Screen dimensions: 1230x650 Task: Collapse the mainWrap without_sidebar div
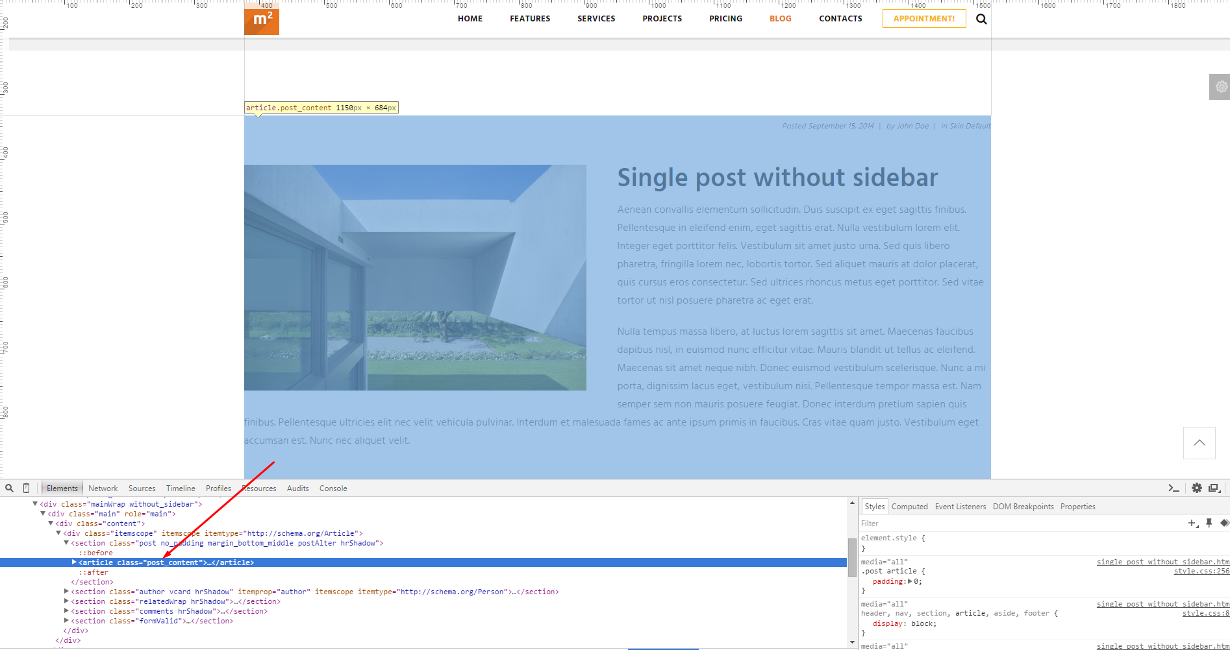click(35, 504)
